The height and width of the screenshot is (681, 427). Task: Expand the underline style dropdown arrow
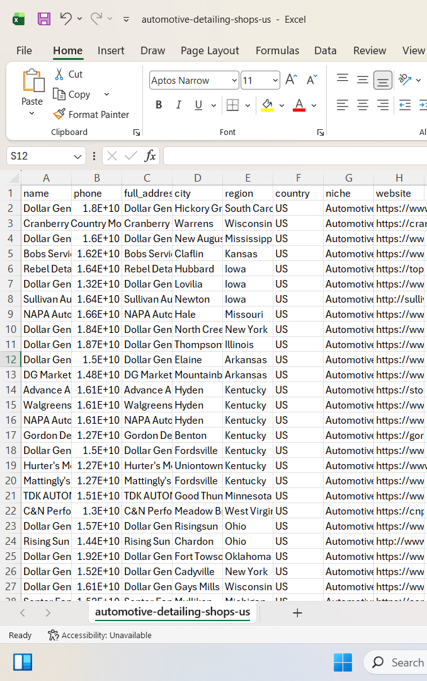(x=214, y=105)
